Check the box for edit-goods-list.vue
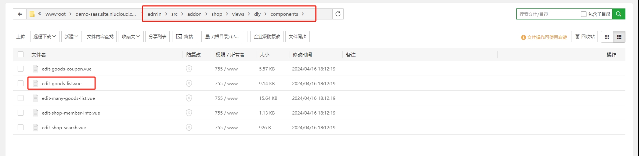The image size is (639, 156). (21, 83)
